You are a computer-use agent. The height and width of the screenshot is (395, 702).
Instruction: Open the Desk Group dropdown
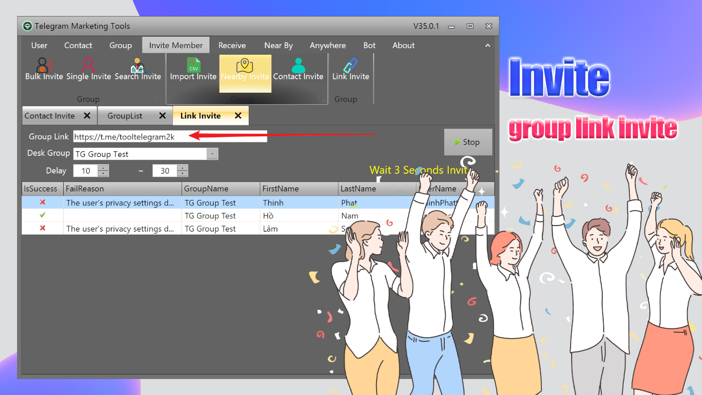[x=213, y=153]
